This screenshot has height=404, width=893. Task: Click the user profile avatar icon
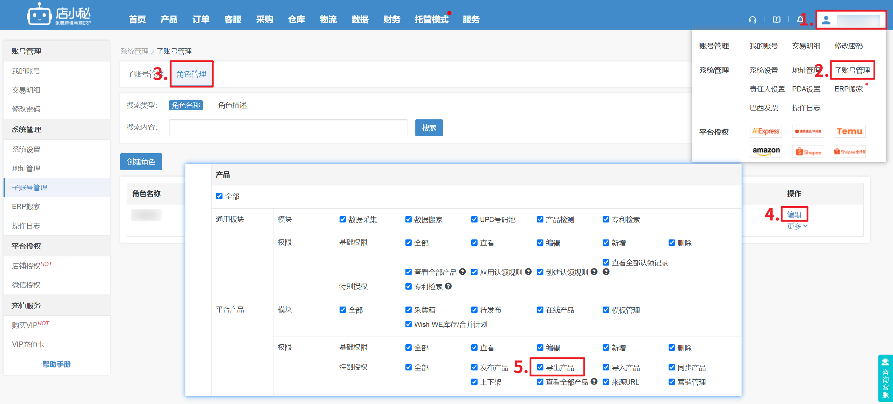pos(826,20)
